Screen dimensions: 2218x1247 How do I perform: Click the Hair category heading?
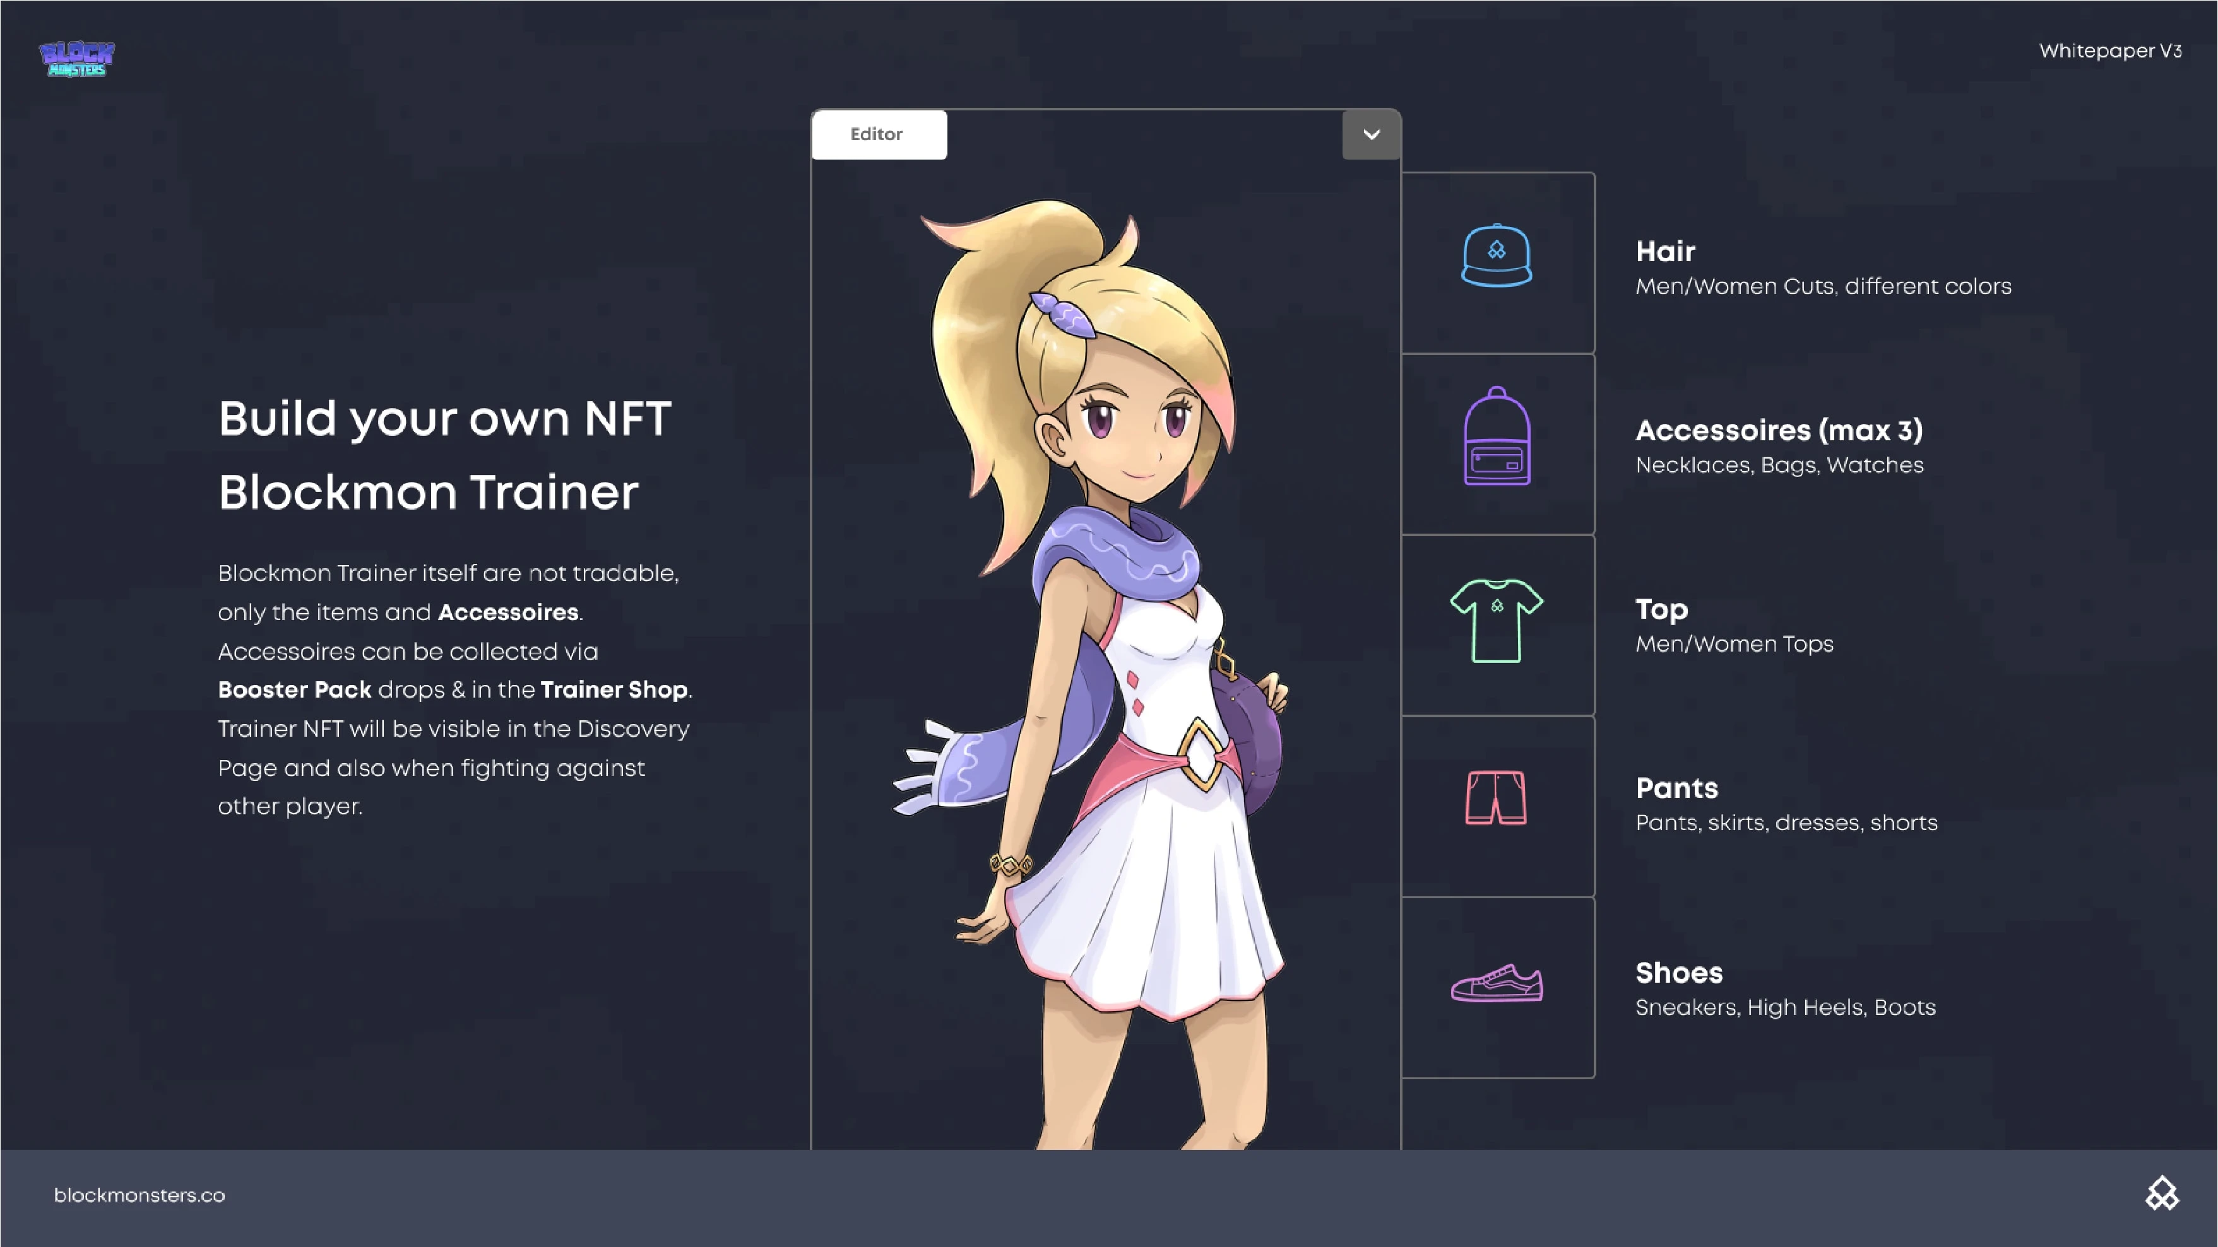point(1665,251)
